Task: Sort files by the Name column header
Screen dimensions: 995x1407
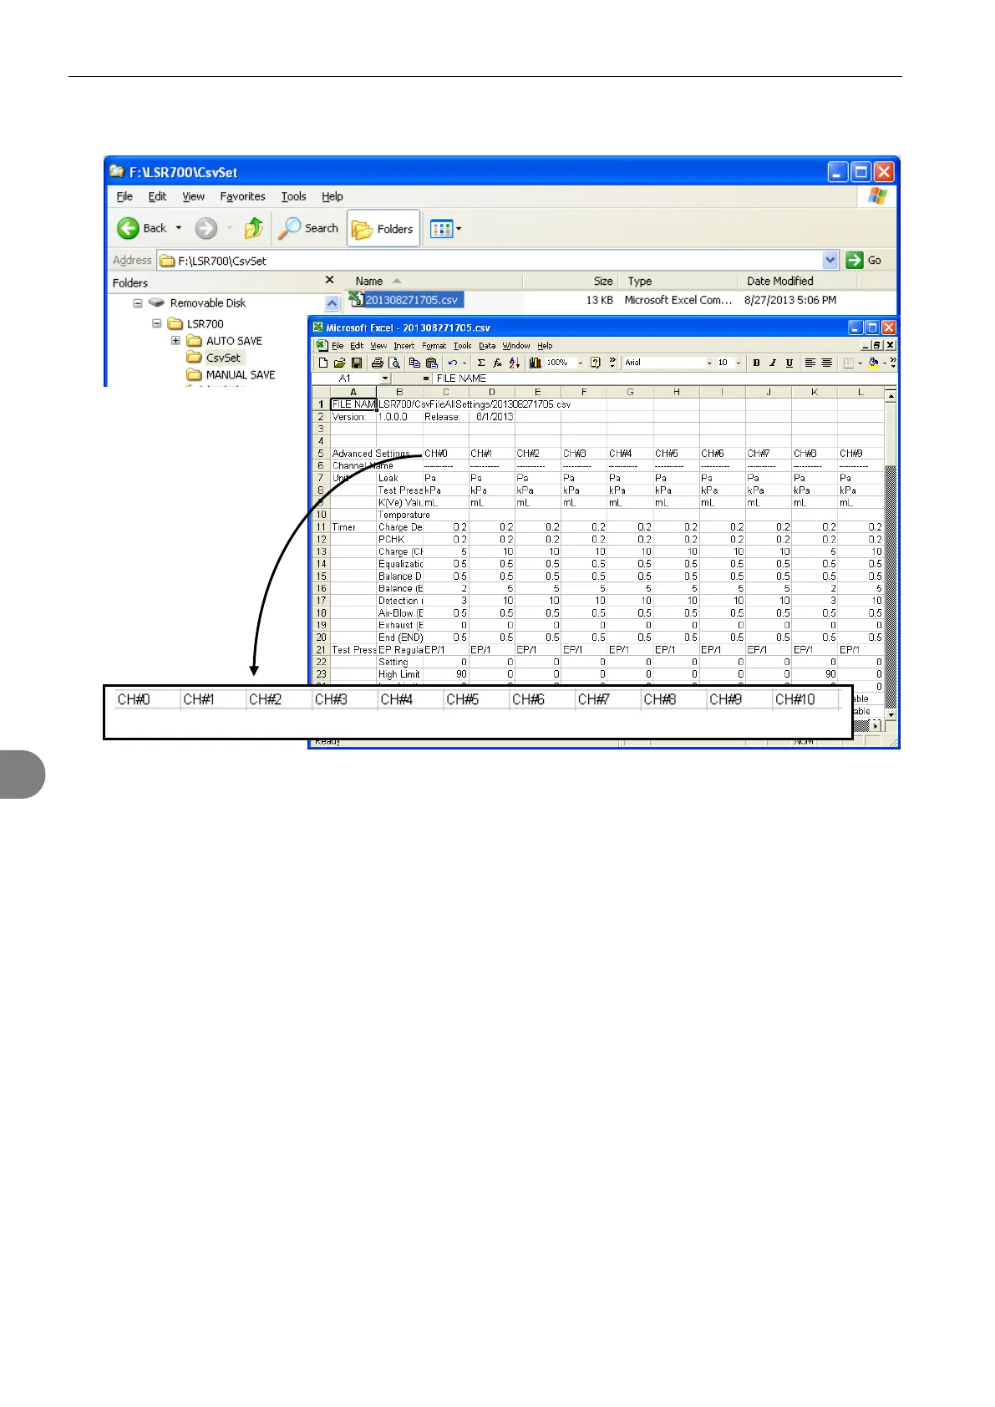Action: point(431,282)
